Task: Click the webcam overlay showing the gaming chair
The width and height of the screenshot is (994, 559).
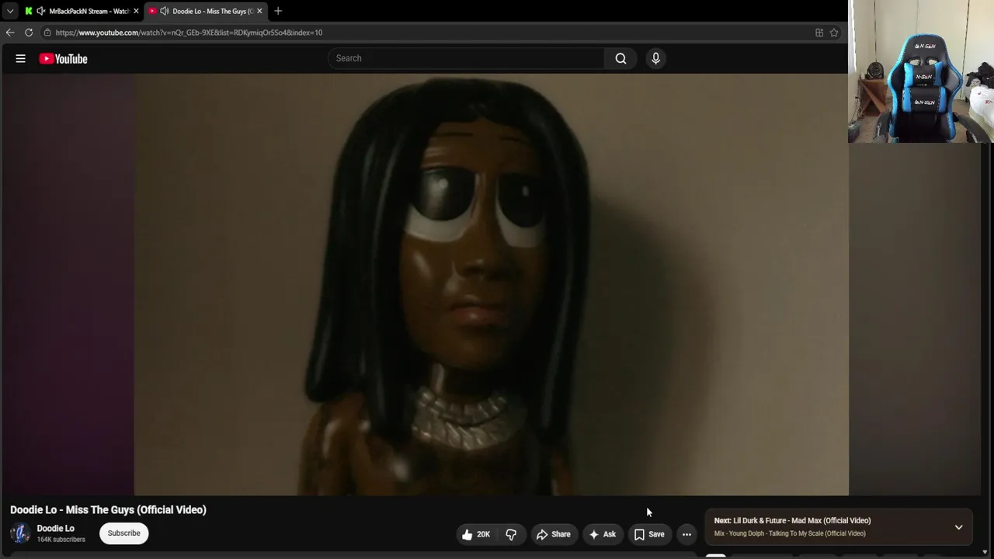Action: (921, 71)
